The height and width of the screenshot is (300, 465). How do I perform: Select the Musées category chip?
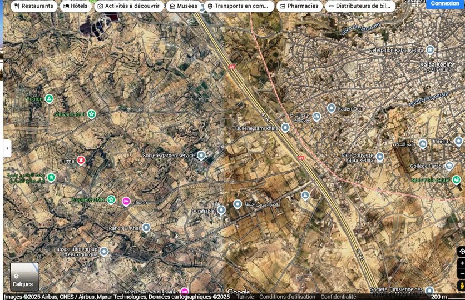(183, 6)
